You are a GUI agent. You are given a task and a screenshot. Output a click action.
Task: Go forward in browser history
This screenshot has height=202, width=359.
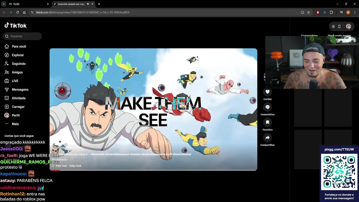click(11, 12)
